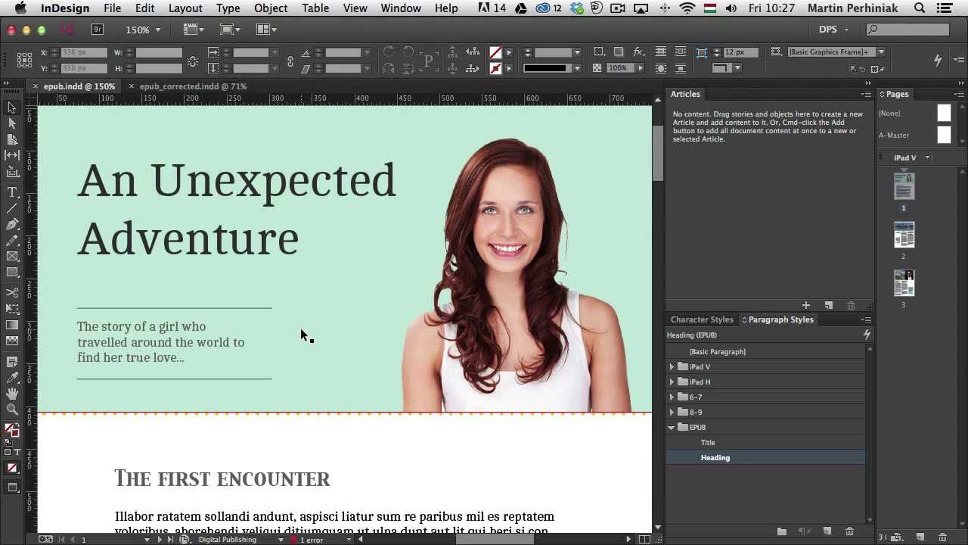Viewport: 968px width, 545px height.
Task: Open the Window menu
Action: [401, 8]
